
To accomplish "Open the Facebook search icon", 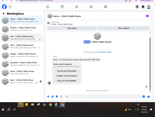I will coord(10,7).
